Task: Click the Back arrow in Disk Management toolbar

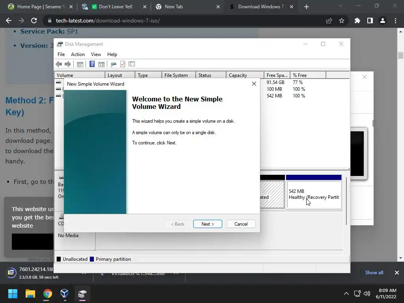Action: [59, 64]
